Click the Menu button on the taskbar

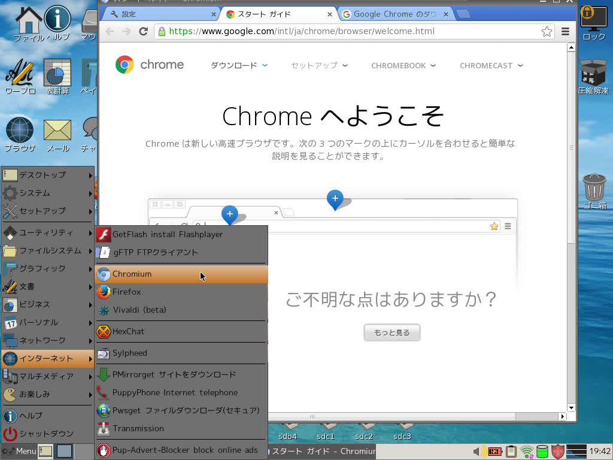(x=19, y=452)
